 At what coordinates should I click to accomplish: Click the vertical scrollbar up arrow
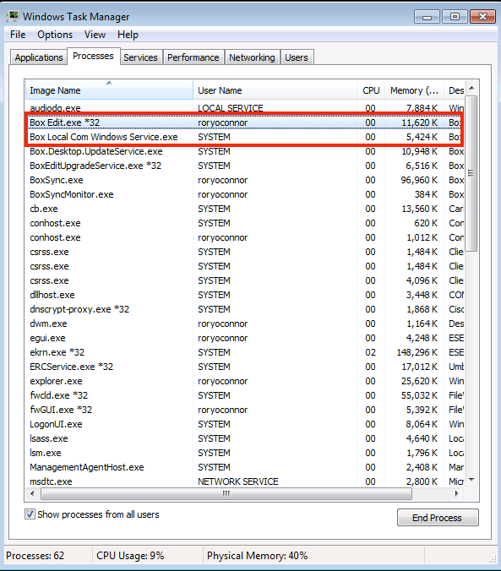click(x=471, y=88)
